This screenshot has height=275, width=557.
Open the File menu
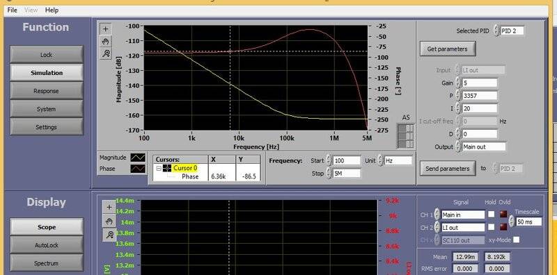pyautogui.click(x=12, y=10)
